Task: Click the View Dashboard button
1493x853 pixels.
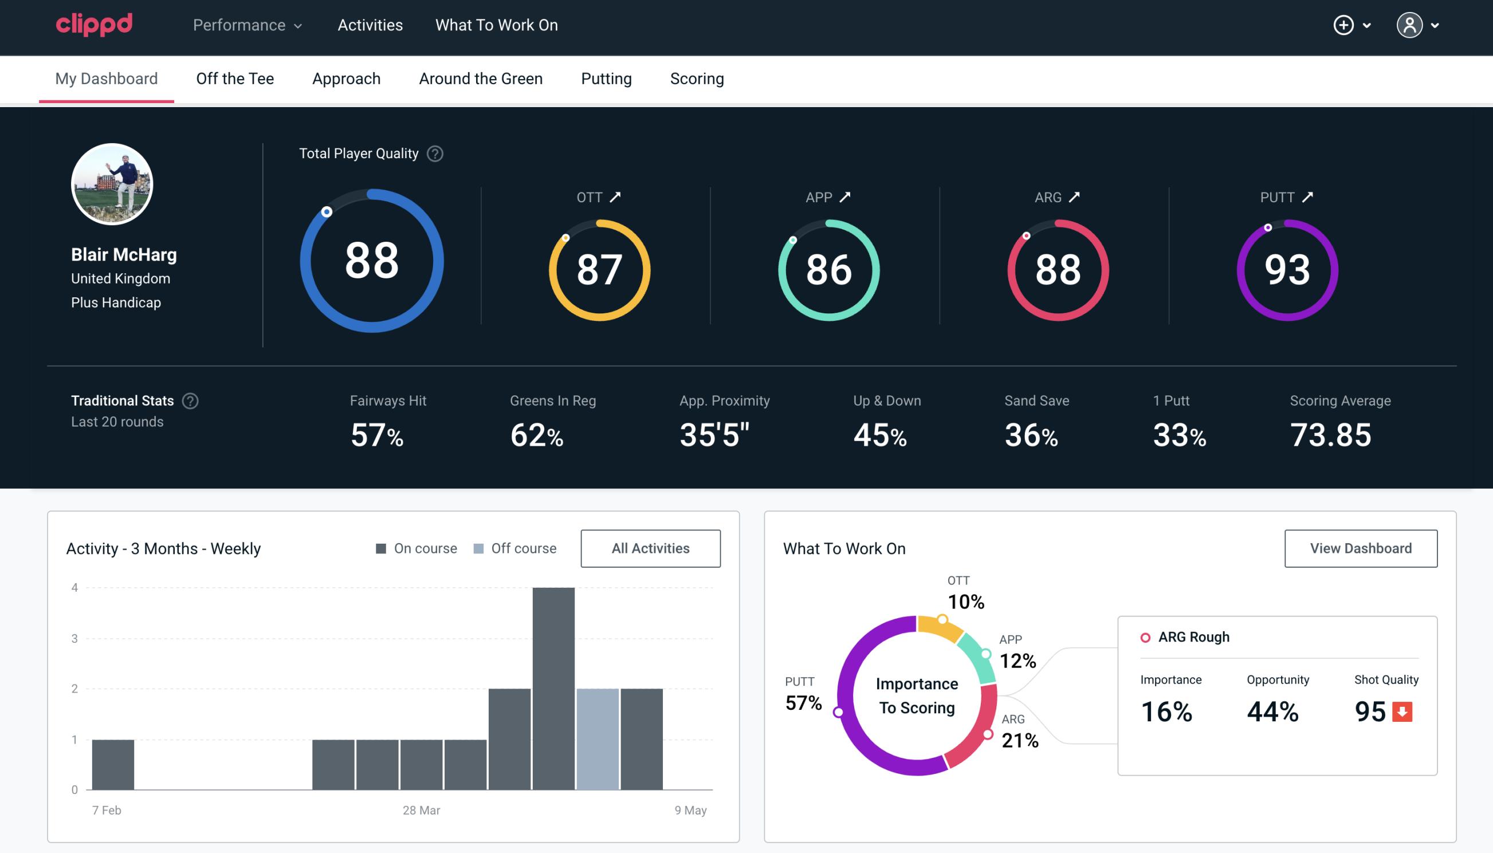Action: pyautogui.click(x=1362, y=548)
